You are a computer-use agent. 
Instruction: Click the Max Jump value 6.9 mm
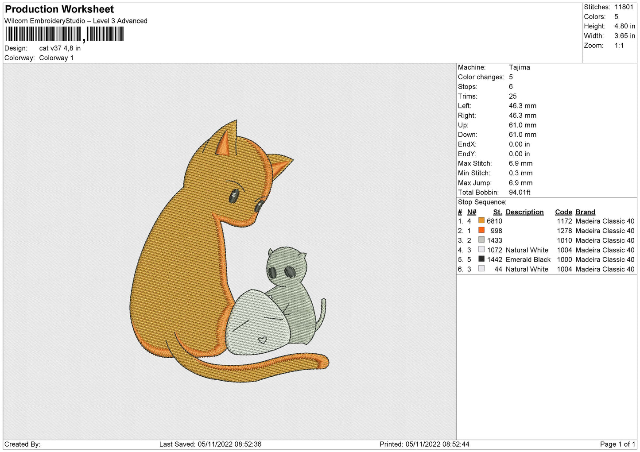(520, 183)
